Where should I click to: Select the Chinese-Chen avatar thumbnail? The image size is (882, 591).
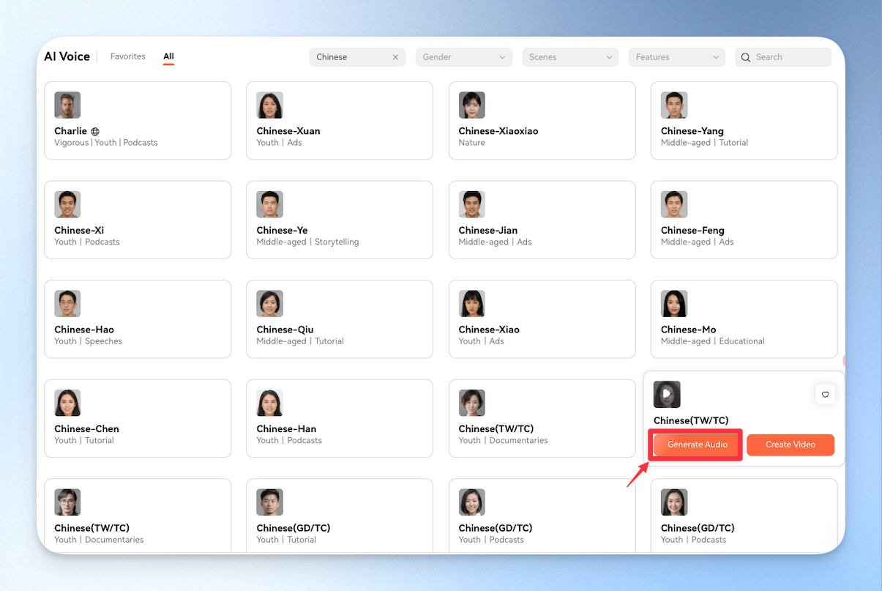67,403
